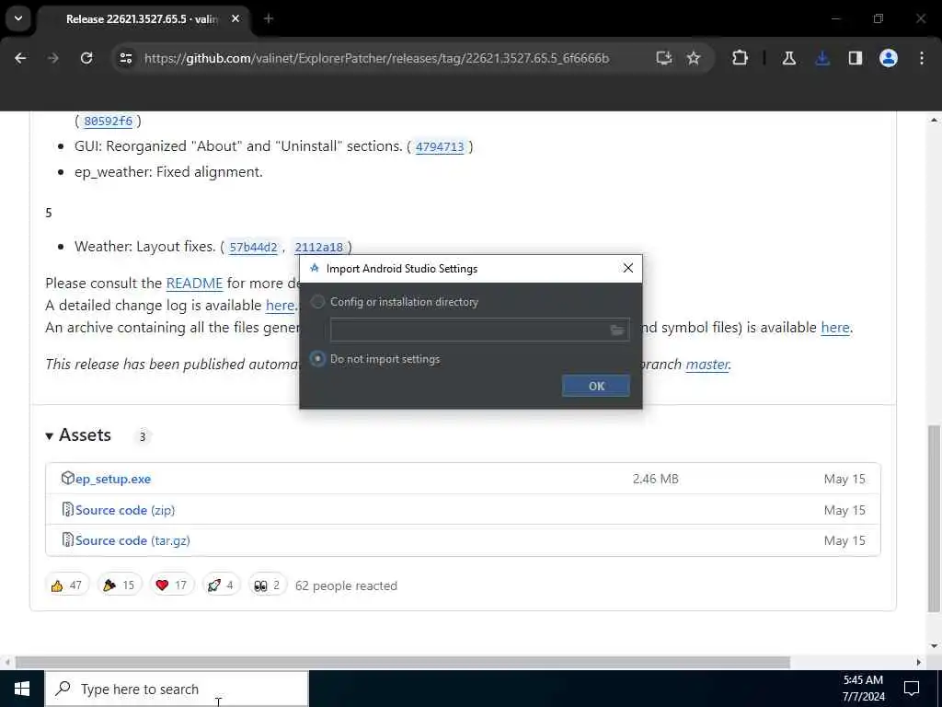Open symbol files archive 'here' link
The image size is (942, 707).
pyautogui.click(x=835, y=328)
